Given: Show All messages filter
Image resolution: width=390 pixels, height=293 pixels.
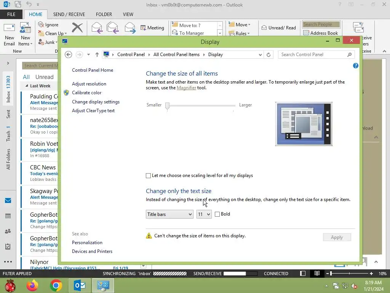Looking at the screenshot, I should (x=26, y=77).
